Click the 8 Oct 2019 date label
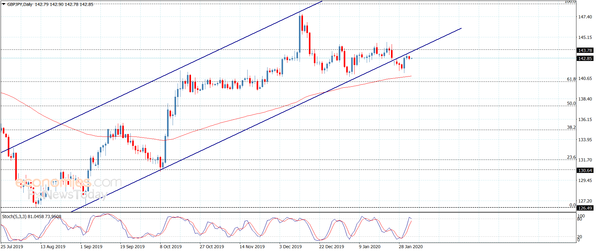The height and width of the screenshot is (251, 596). (x=171, y=247)
